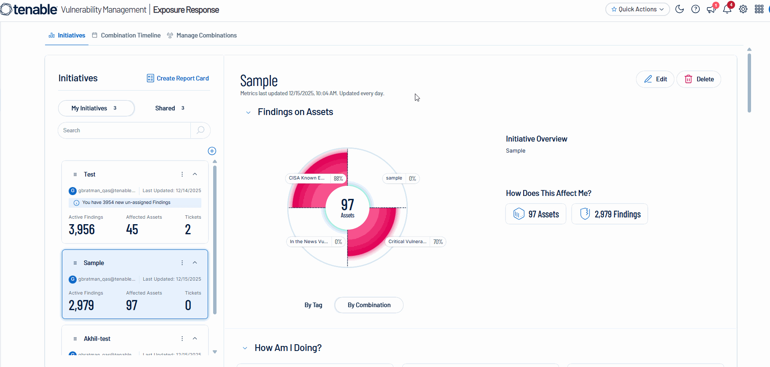Switch to Shared initiatives filter
The height and width of the screenshot is (367, 770).
pos(170,108)
